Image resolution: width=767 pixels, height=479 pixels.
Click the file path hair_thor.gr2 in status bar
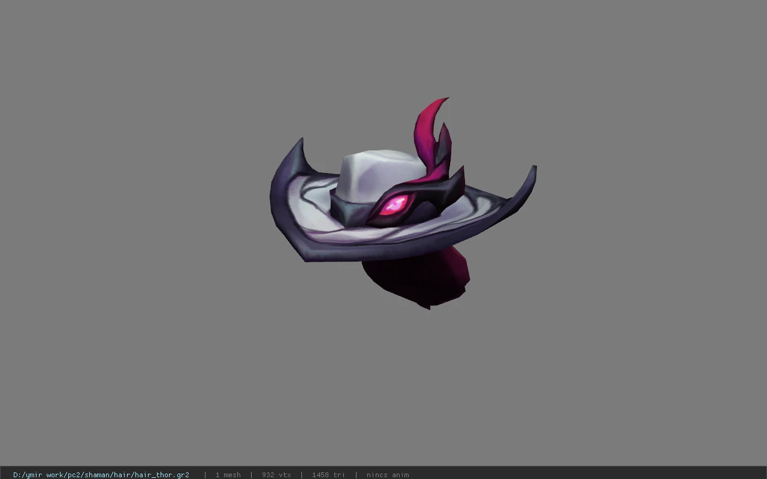[101, 475]
